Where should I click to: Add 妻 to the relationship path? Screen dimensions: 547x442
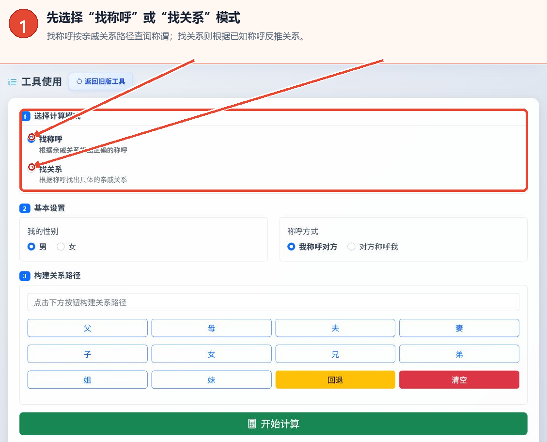coord(459,328)
